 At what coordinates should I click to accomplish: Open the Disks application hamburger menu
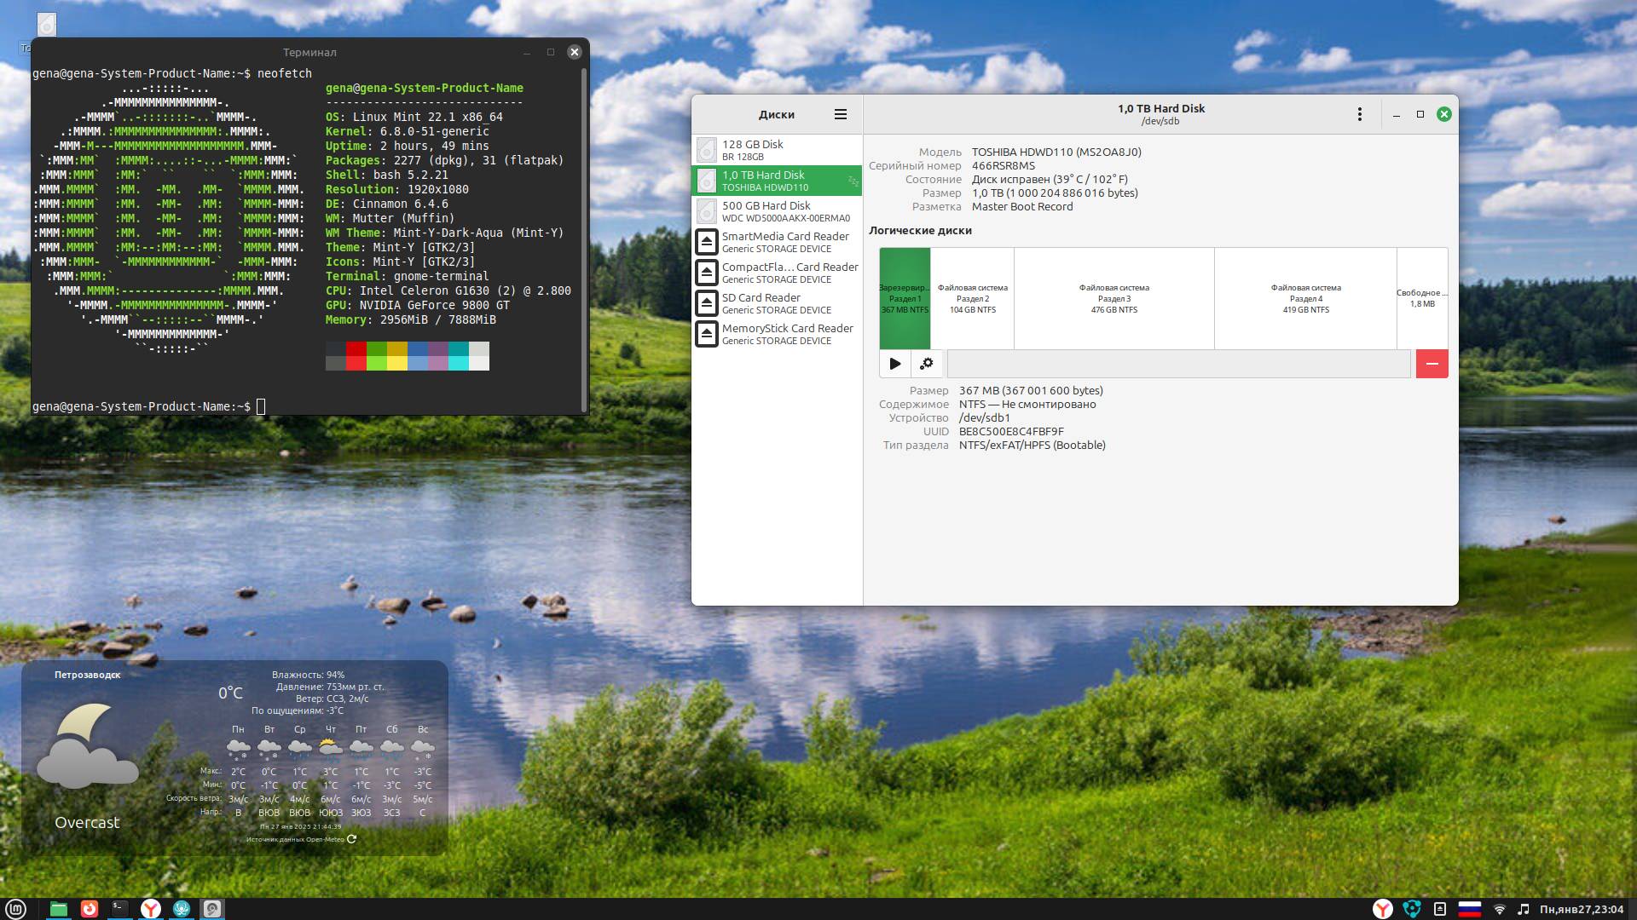click(x=841, y=113)
